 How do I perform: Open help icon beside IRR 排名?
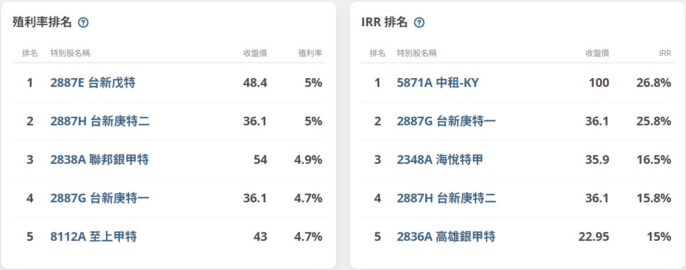click(x=419, y=23)
